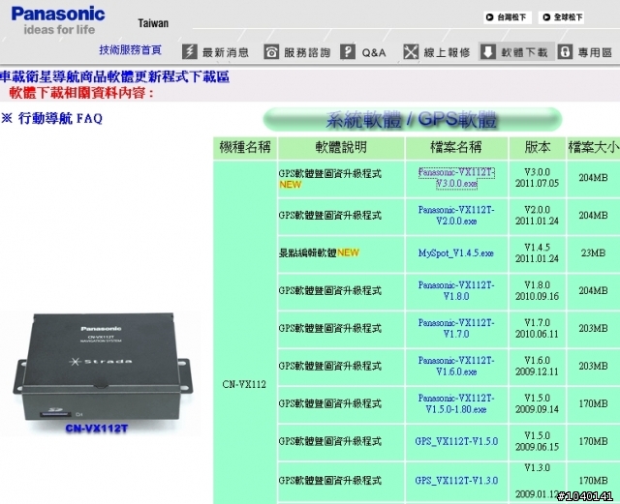Click the 檔案名稱 column header
This screenshot has width=620, height=504.
(x=456, y=147)
